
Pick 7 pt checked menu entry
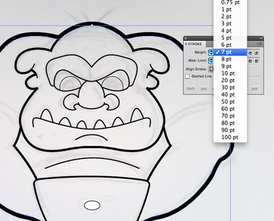point(230,52)
